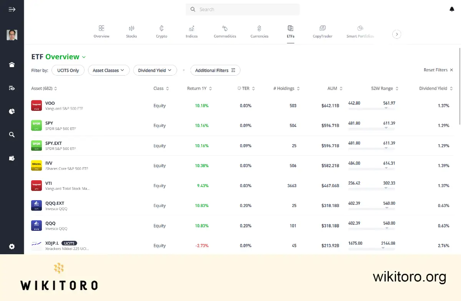
Task: Click the IVV 52W range bar
Action: (371, 169)
